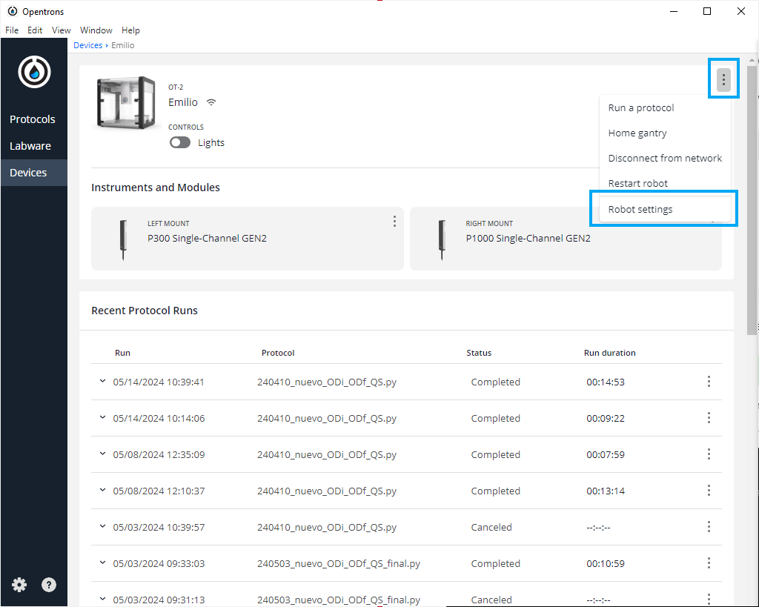The height and width of the screenshot is (607, 759).
Task: Open the Window menu
Action: 96,30
